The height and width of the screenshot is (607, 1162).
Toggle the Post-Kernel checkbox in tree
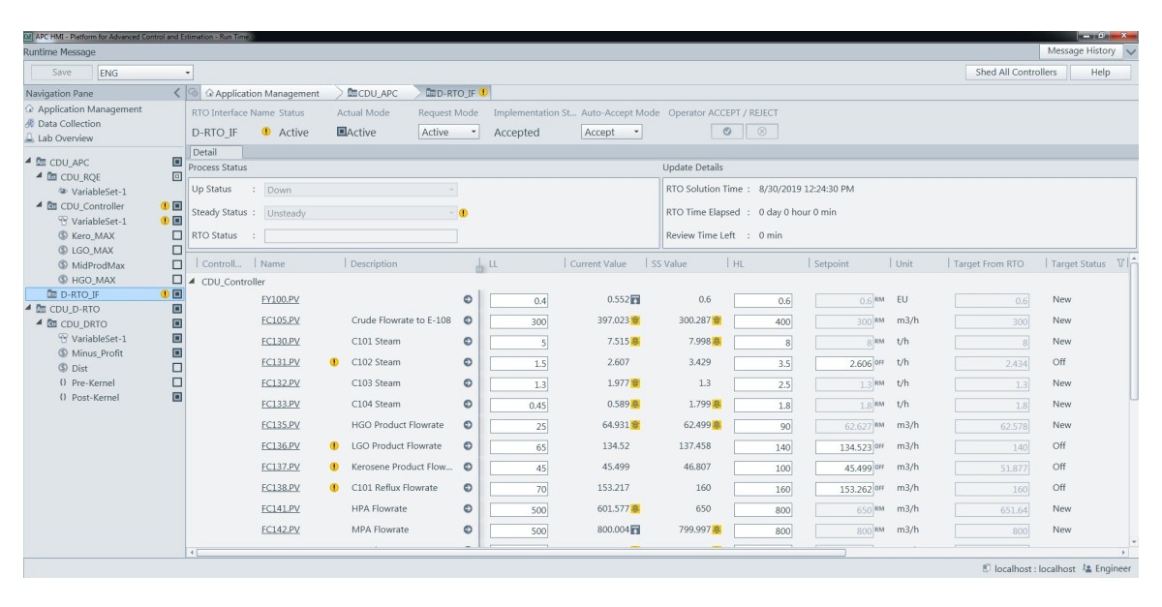(x=176, y=397)
